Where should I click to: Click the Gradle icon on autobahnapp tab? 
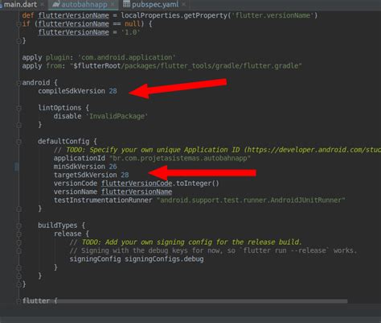(55, 4)
